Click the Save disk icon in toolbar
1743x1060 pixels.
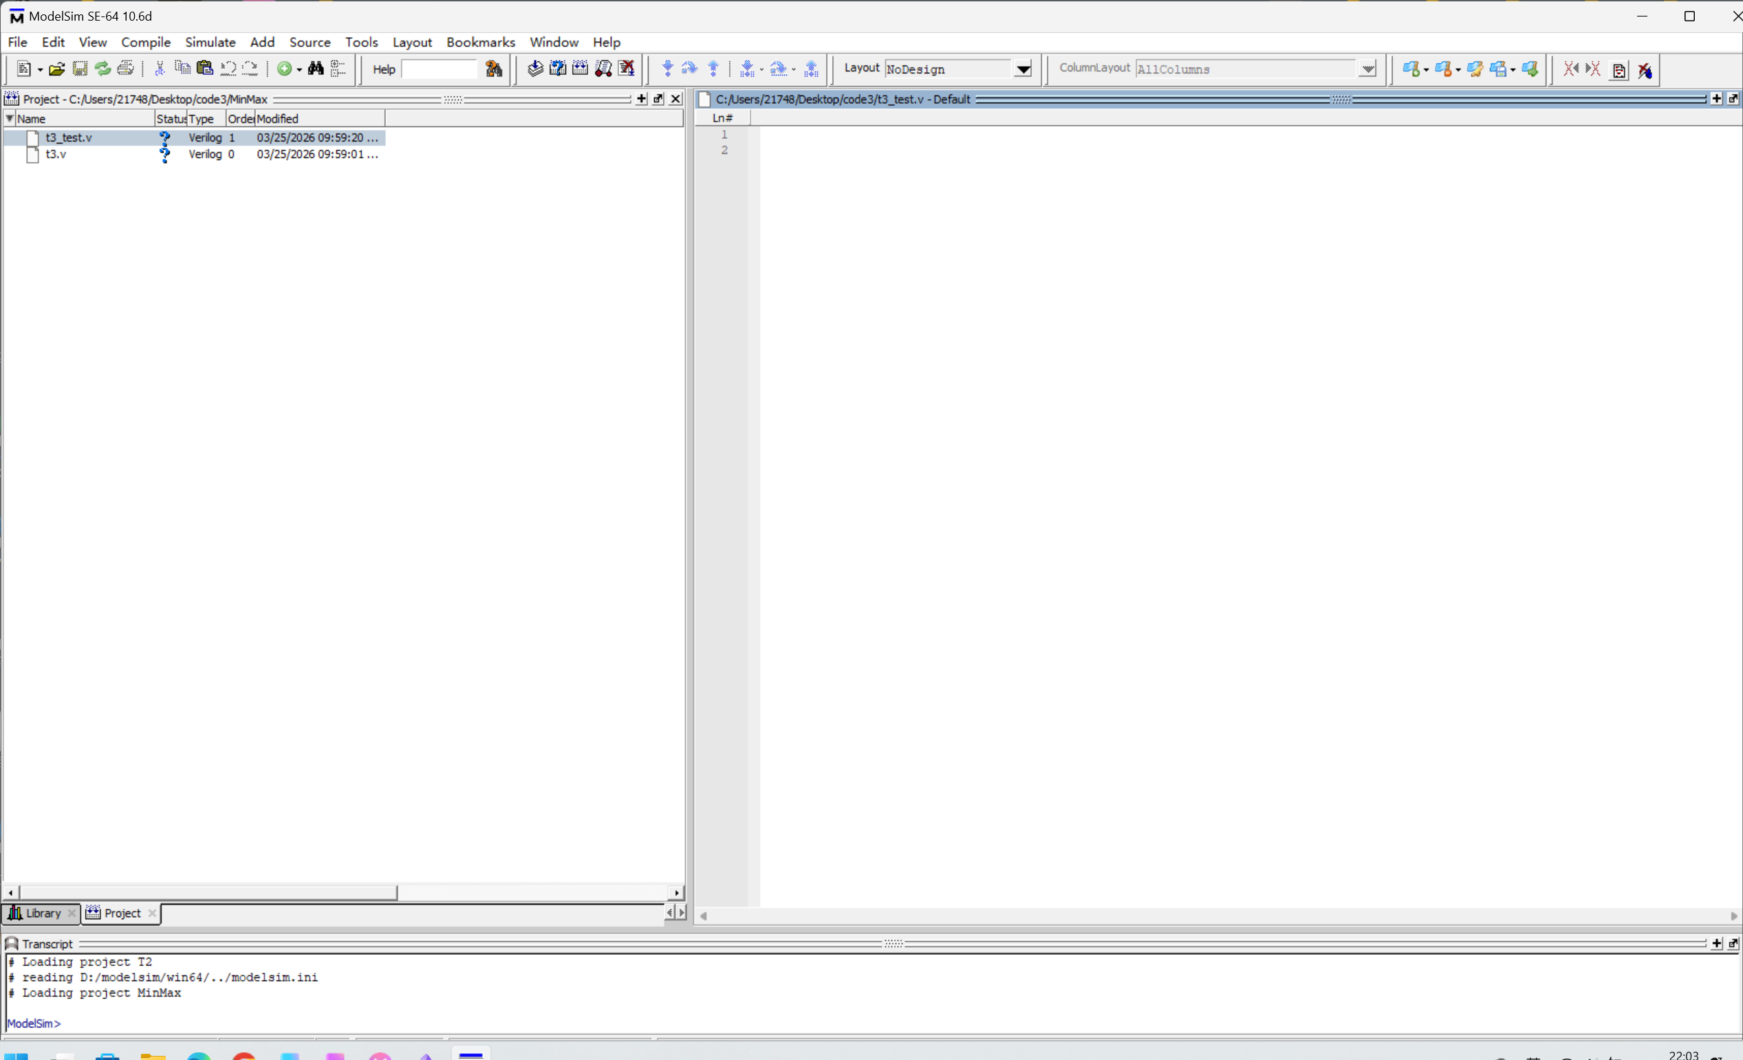(80, 69)
